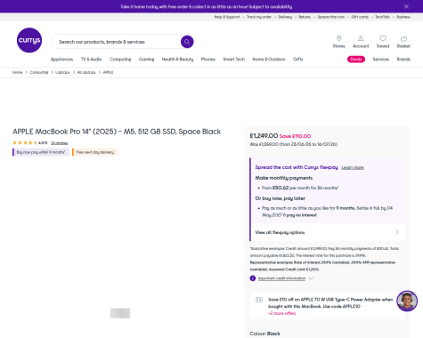The height and width of the screenshot is (338, 423).
Task: Open the Gift cards link
Action: [360, 17]
